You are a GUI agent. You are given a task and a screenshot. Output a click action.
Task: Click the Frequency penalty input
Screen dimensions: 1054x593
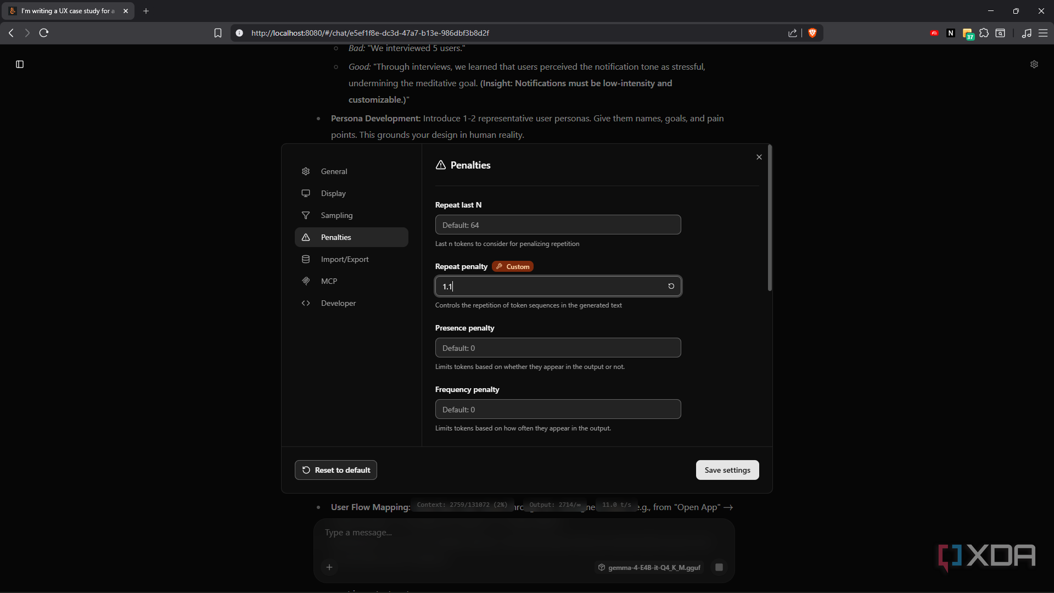pyautogui.click(x=558, y=409)
